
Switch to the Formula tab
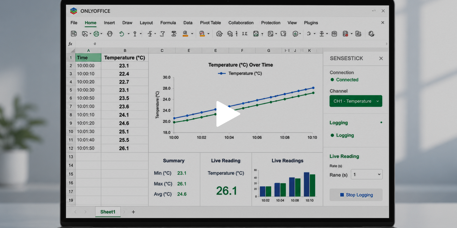tap(168, 23)
